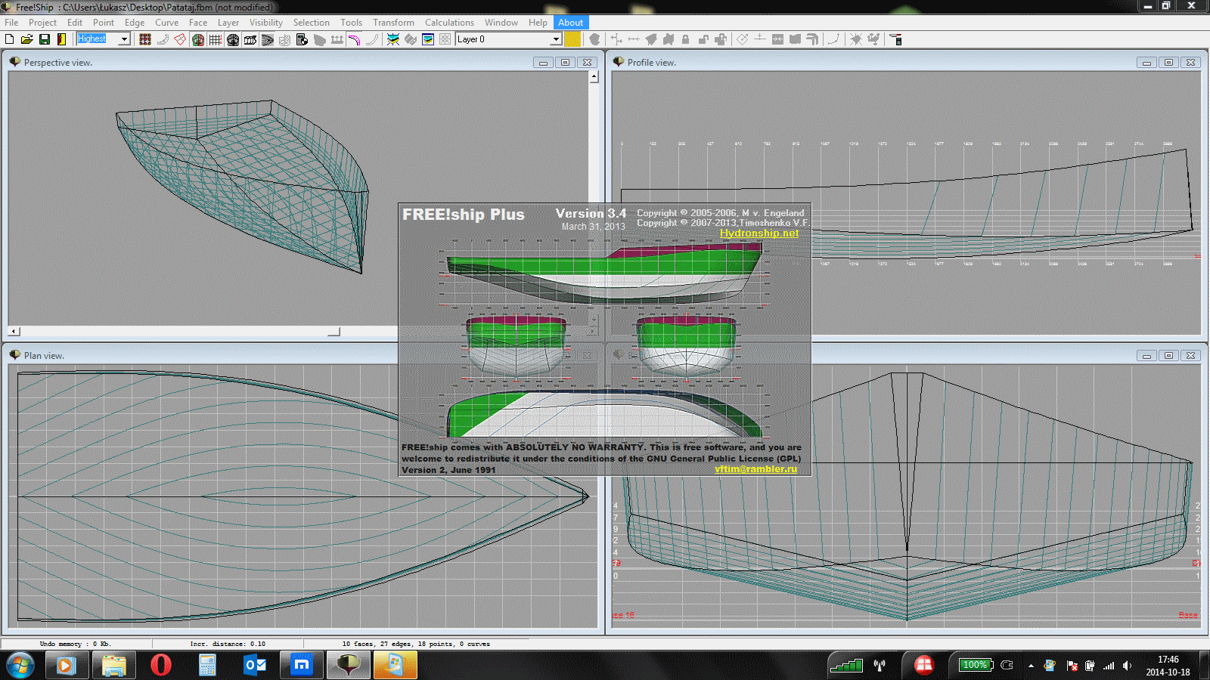Click the colorful intersections icon
The width and height of the screenshot is (1210, 680).
click(x=393, y=39)
